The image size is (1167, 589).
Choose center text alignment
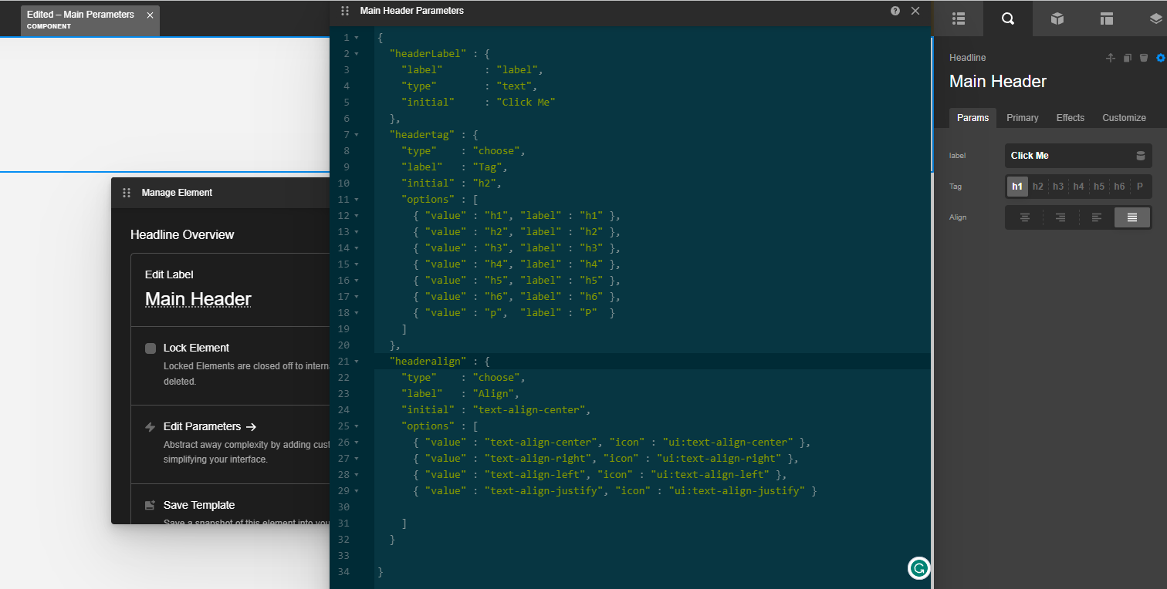coord(1025,217)
